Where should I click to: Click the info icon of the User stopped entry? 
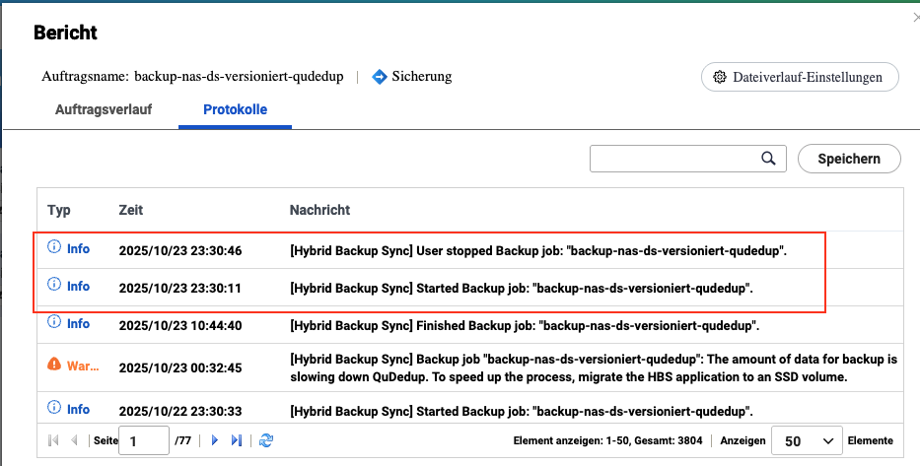[55, 249]
